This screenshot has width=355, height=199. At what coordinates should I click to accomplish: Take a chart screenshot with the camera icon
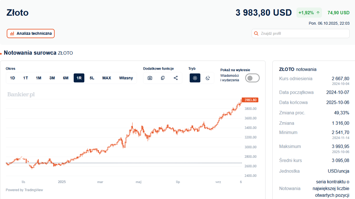(150, 78)
